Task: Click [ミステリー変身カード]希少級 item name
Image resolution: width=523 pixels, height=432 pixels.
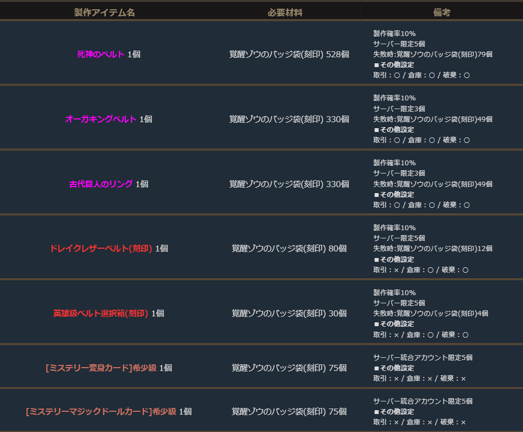Action: coord(101,368)
